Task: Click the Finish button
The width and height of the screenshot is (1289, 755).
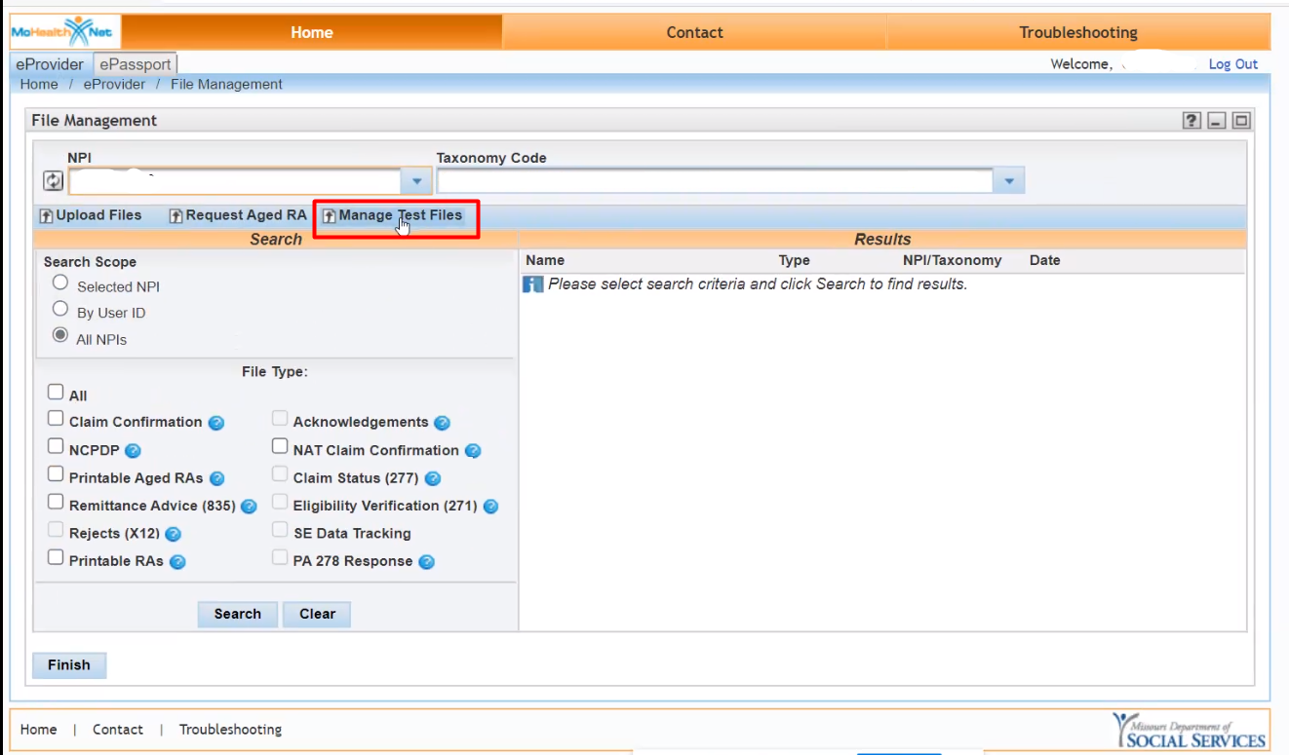Action: click(x=69, y=665)
